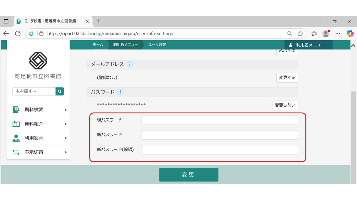The width and height of the screenshot is (357, 200).
Task: Click the library search magnifier button
Action: pos(60,91)
